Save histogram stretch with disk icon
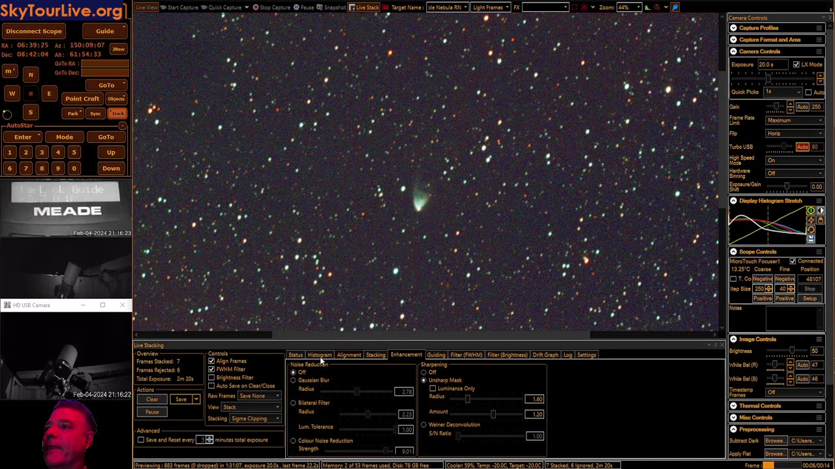The height and width of the screenshot is (469, 835). coord(811,239)
